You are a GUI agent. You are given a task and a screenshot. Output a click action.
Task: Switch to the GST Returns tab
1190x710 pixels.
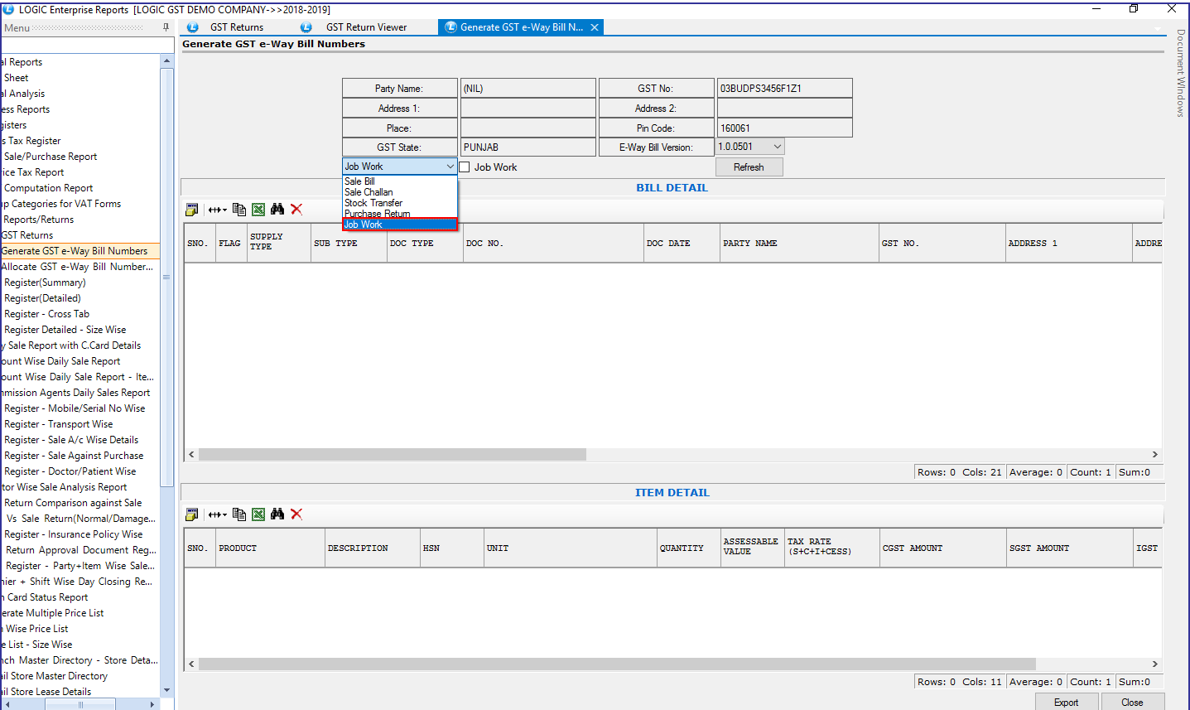pos(237,27)
